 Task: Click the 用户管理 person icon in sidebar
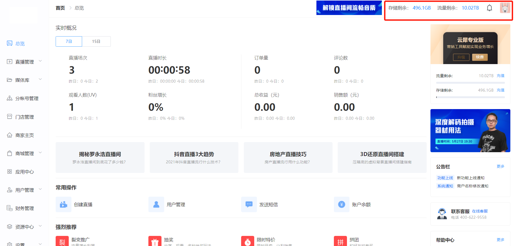click(10, 190)
